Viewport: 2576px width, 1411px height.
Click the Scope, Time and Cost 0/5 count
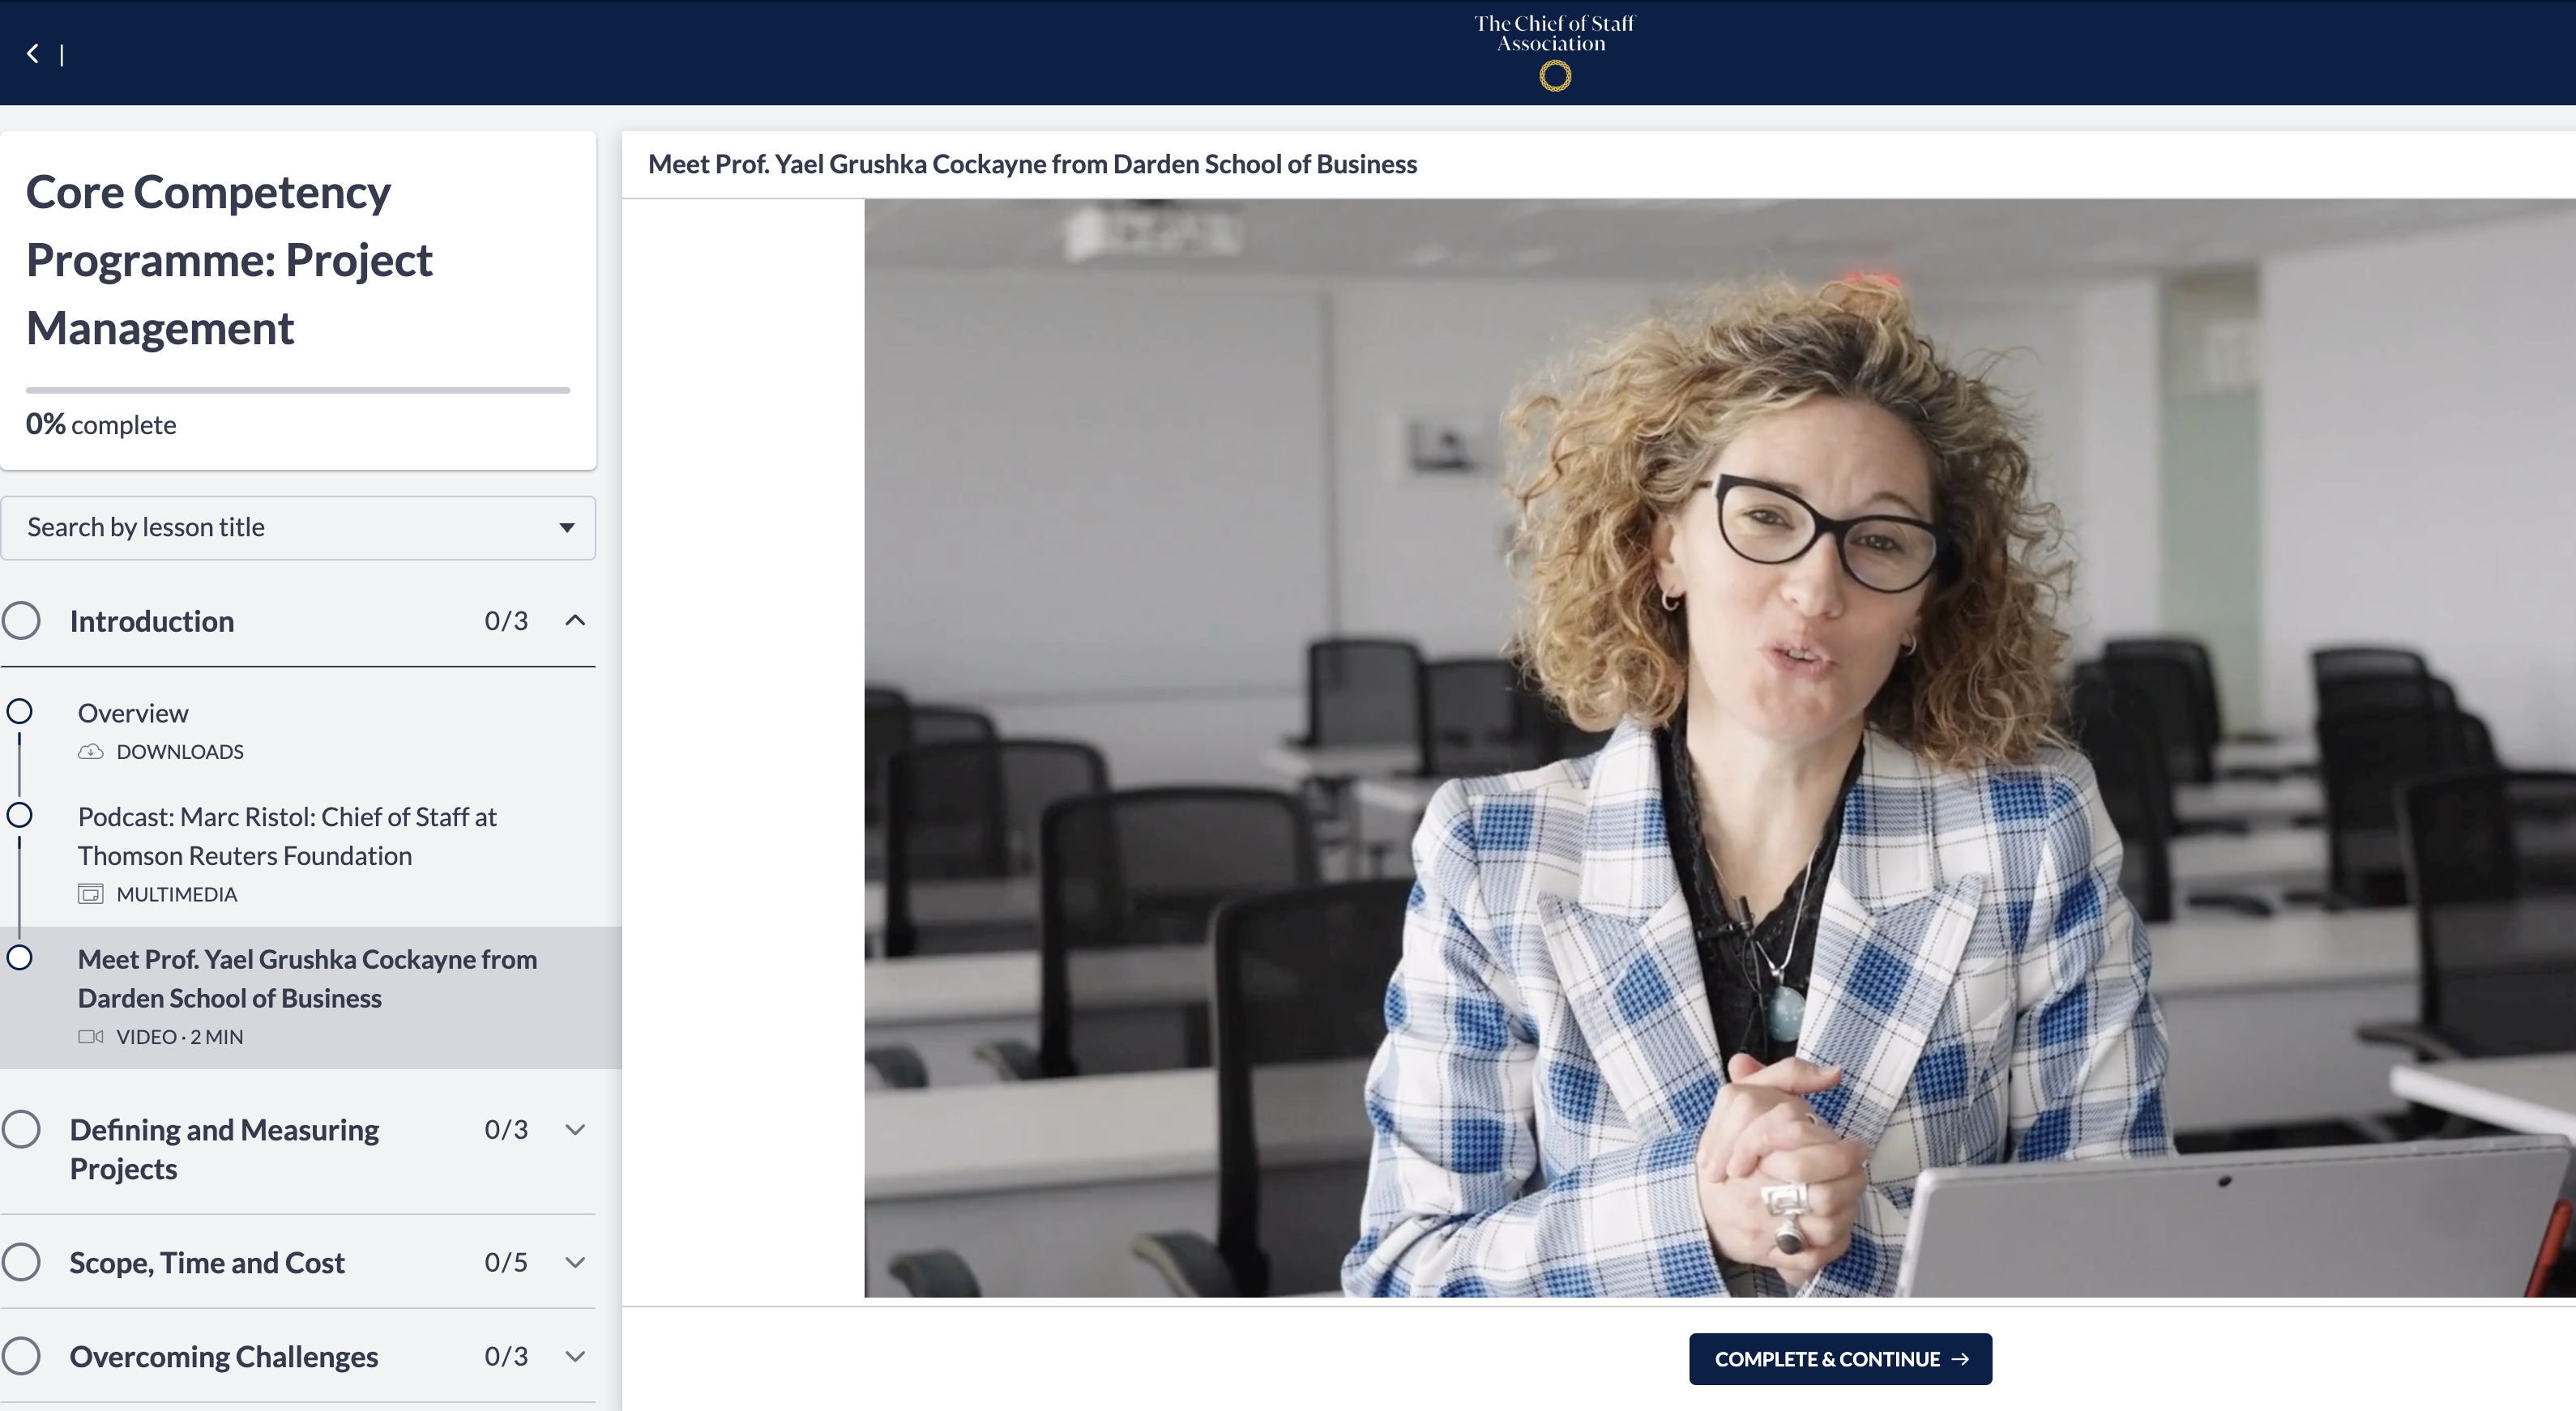pyautogui.click(x=506, y=1262)
